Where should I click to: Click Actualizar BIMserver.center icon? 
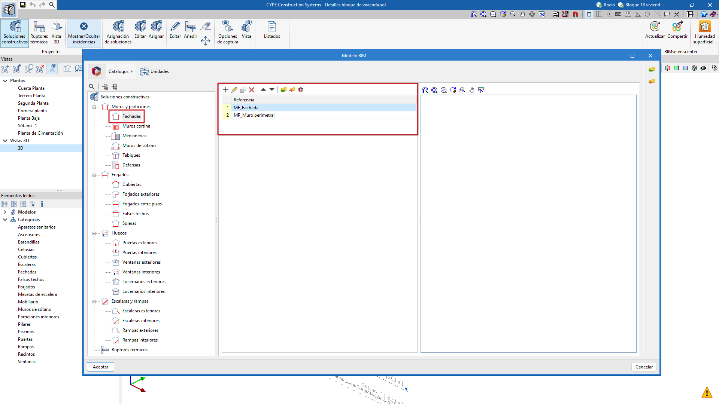(x=655, y=30)
